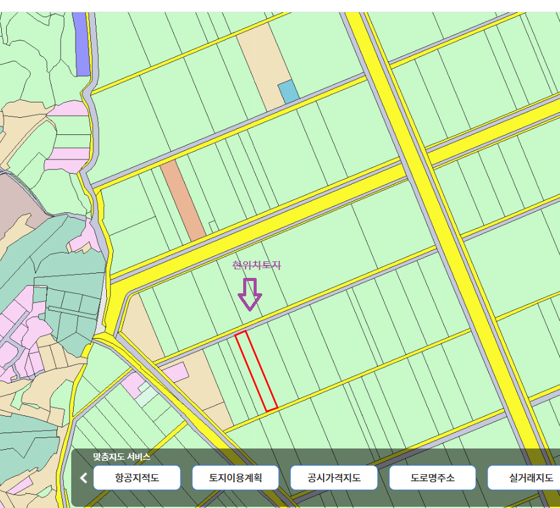Image resolution: width=560 pixels, height=508 pixels.
Task: Switch to 공시가격지도 view
Action: pos(334,477)
